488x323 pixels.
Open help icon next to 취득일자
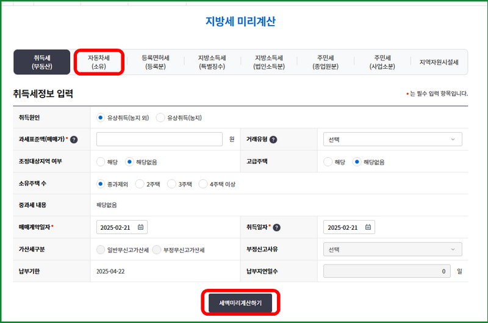coord(276,227)
